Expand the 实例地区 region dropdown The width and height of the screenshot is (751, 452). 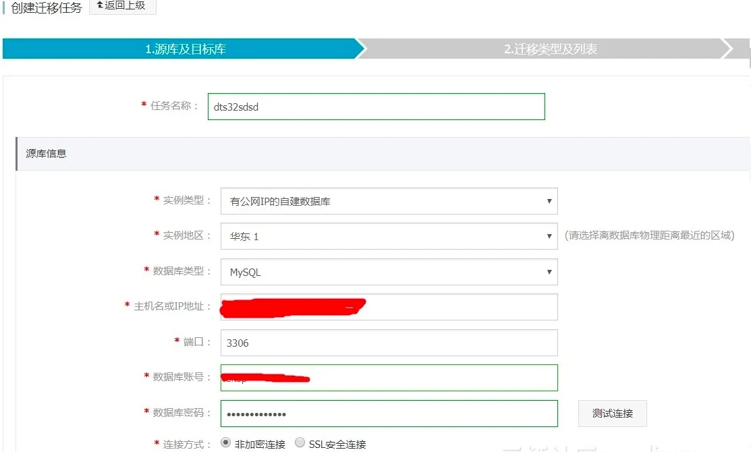pyautogui.click(x=389, y=237)
